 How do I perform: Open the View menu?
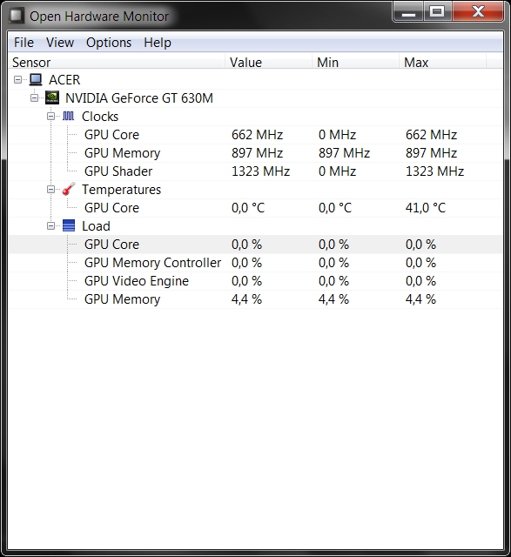point(60,43)
